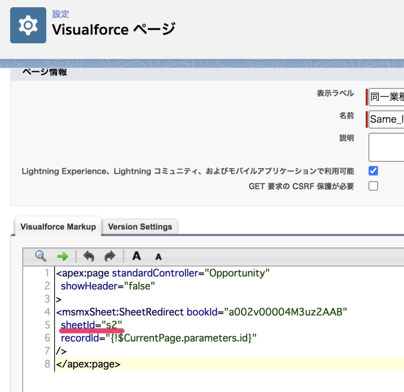Click the standardController="Opportunity" text

tap(191, 273)
